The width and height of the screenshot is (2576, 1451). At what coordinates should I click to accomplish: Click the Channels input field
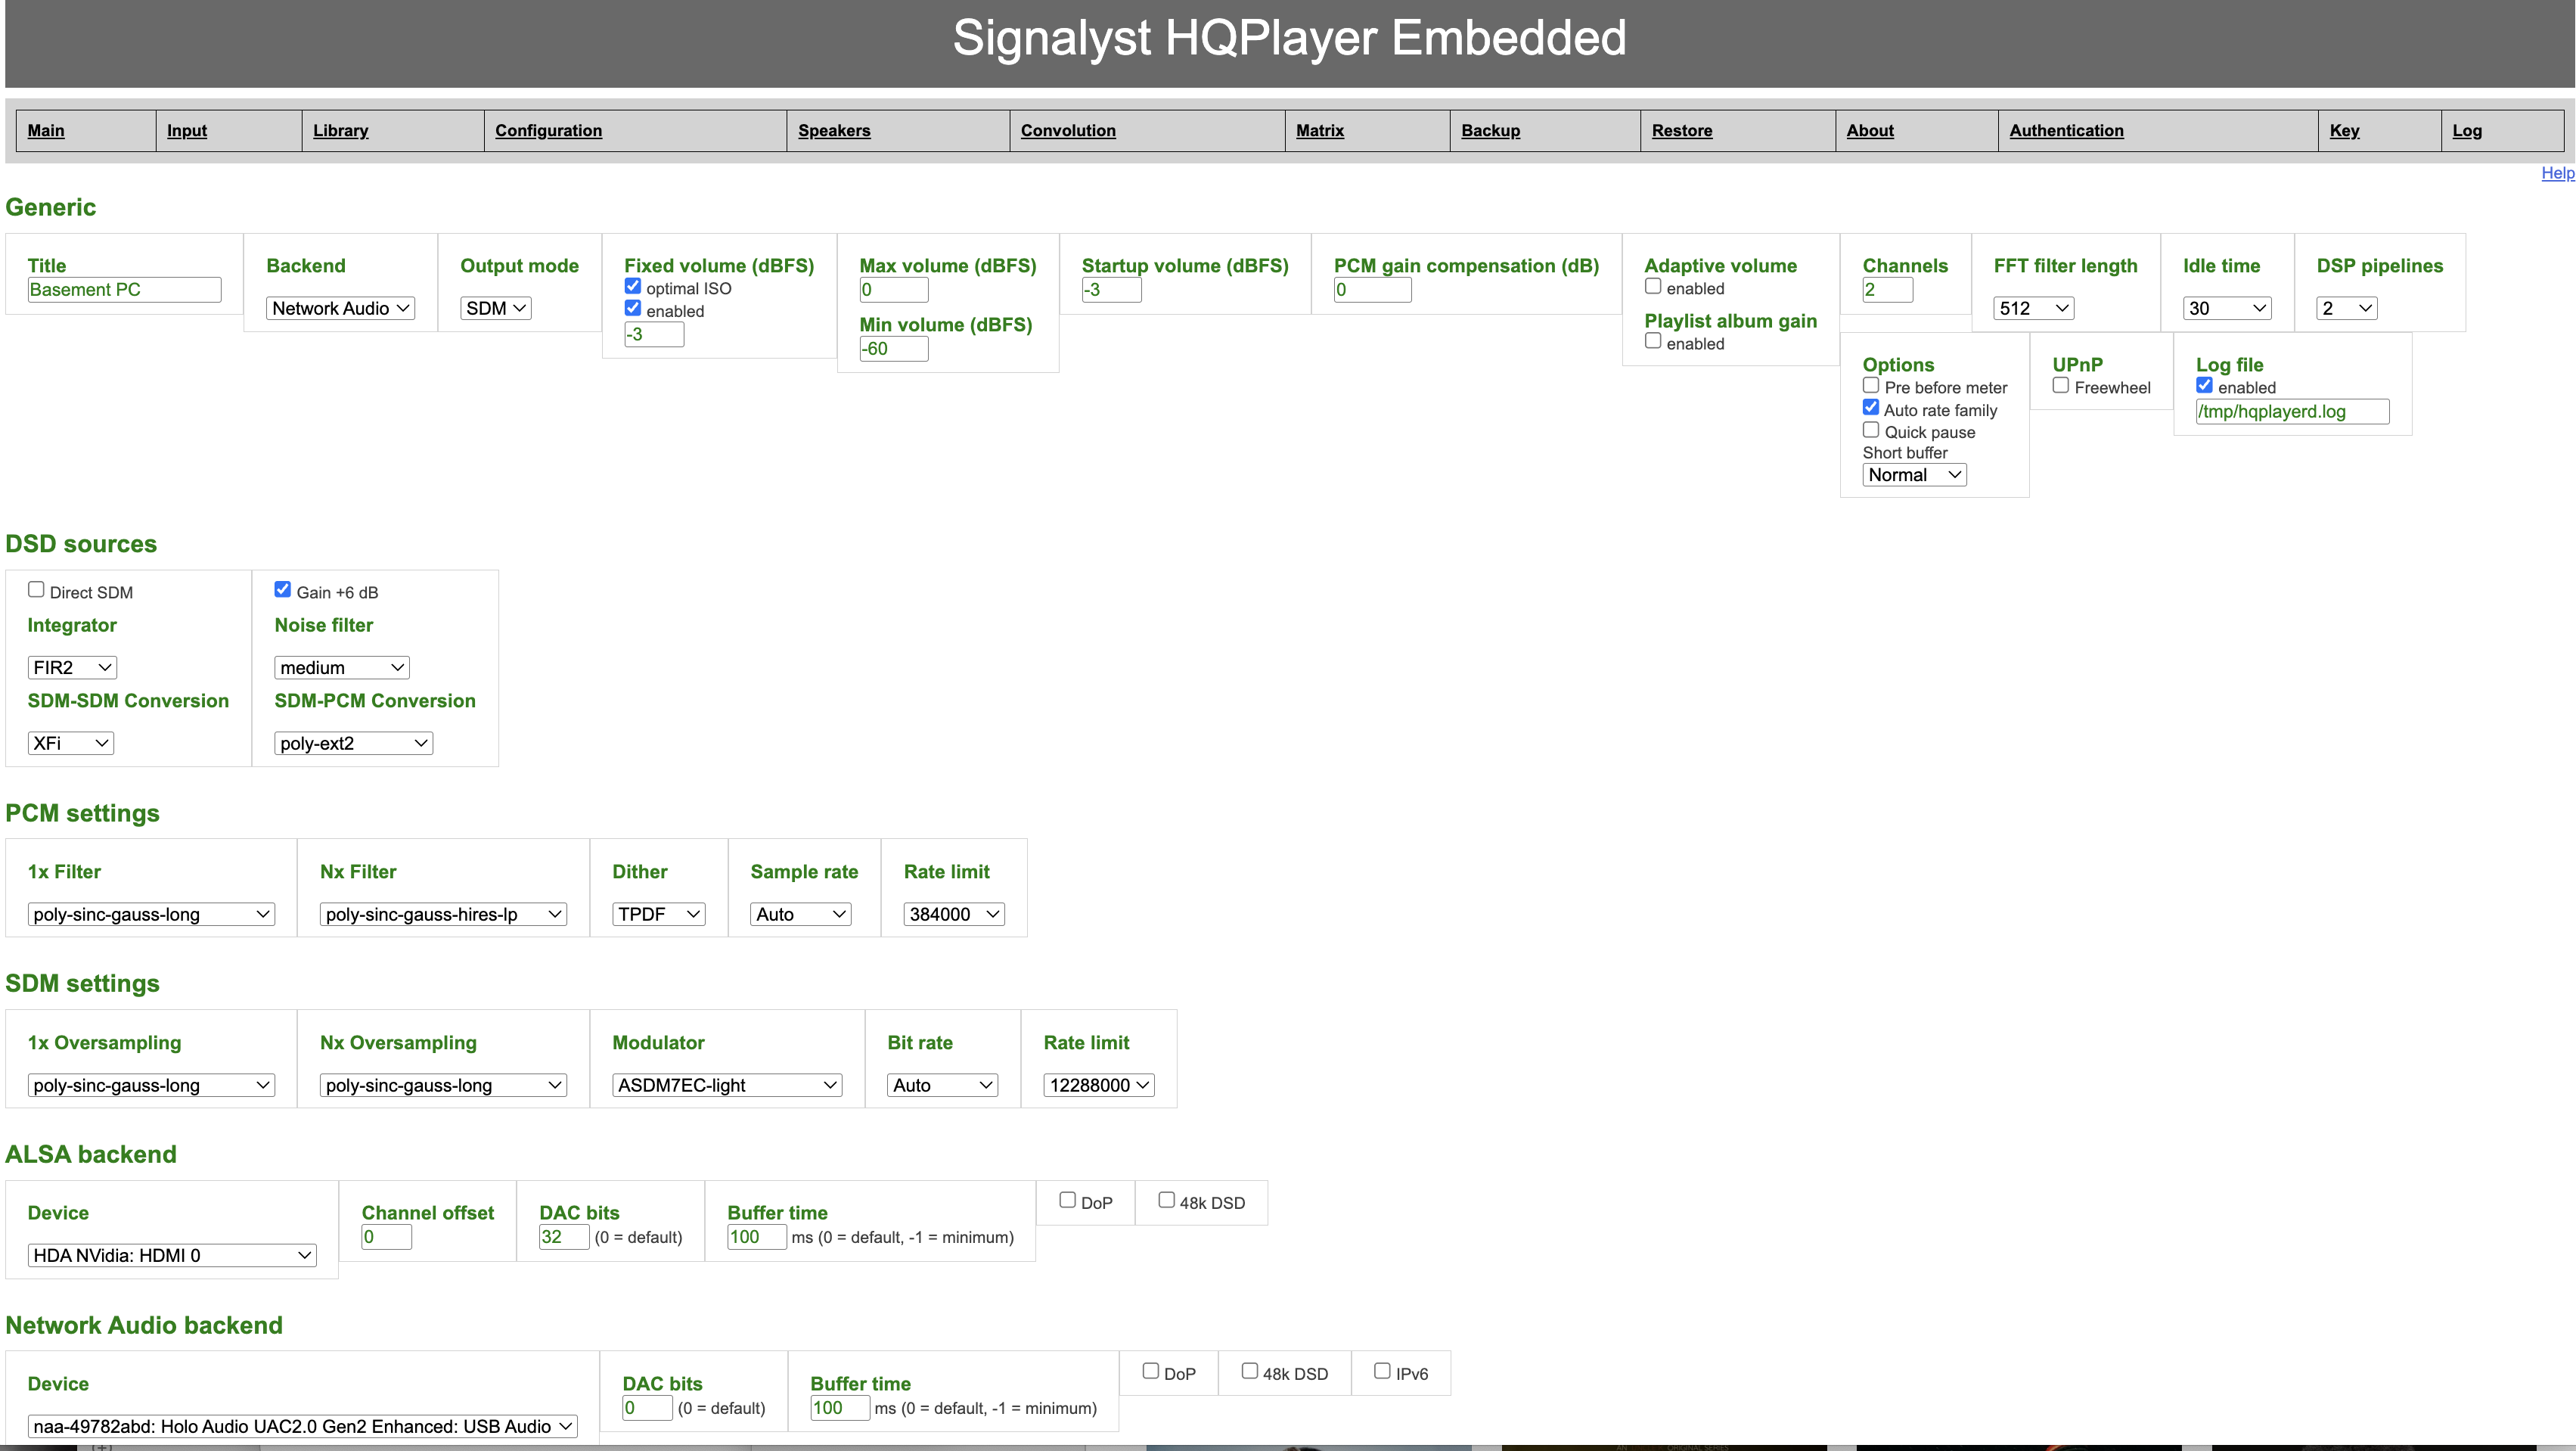pyautogui.click(x=1888, y=290)
